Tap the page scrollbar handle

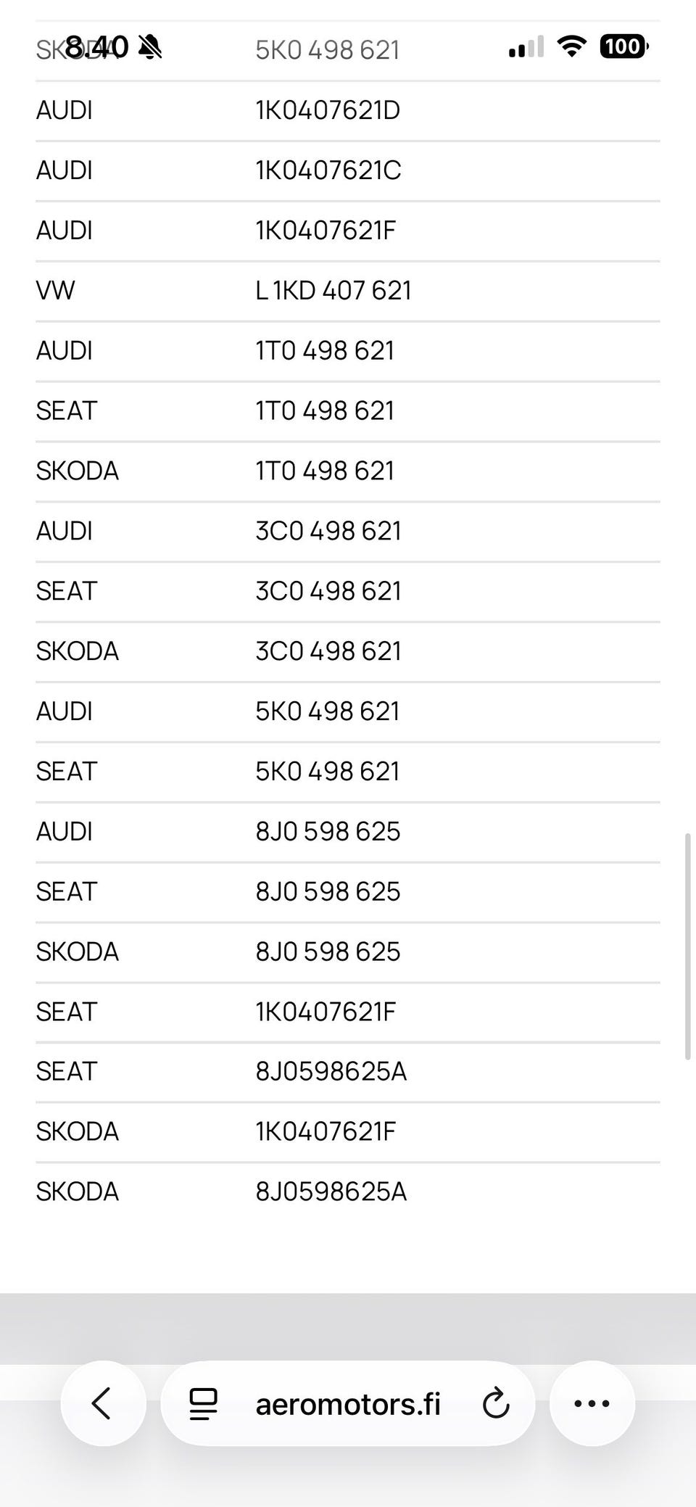[687, 947]
